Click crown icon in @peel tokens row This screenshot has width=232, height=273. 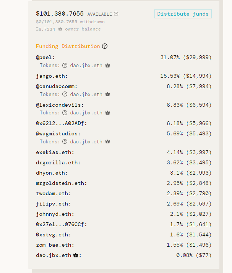coord(107,66)
